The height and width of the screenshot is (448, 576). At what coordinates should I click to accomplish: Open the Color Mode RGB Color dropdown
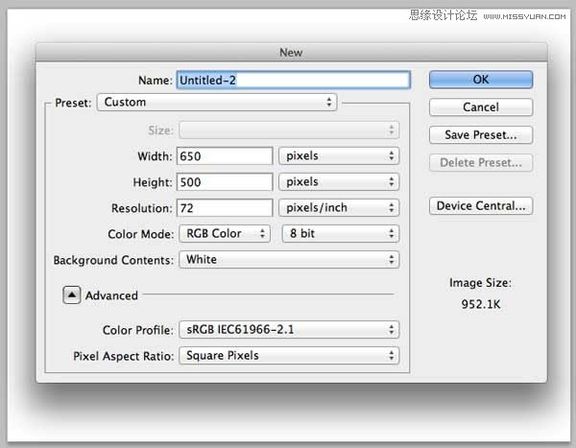[x=224, y=233]
